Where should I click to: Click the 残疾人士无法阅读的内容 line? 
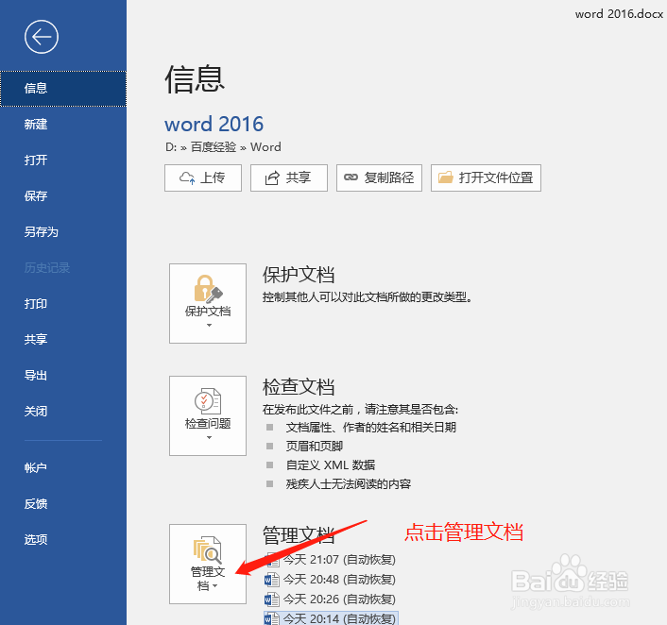click(349, 483)
